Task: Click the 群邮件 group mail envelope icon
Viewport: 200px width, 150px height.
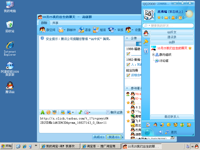Action: (x=60, y=30)
